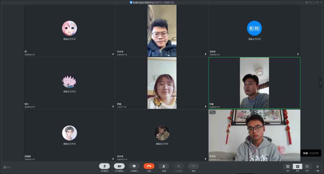The image size is (324, 174).
Task: Toggle the microphone mute button
Action: click(104, 166)
